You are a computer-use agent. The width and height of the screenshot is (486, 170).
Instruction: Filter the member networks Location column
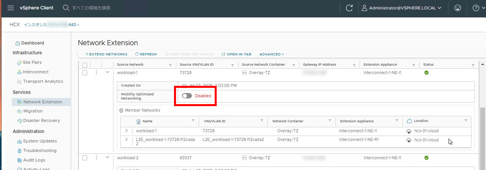tap(466, 120)
